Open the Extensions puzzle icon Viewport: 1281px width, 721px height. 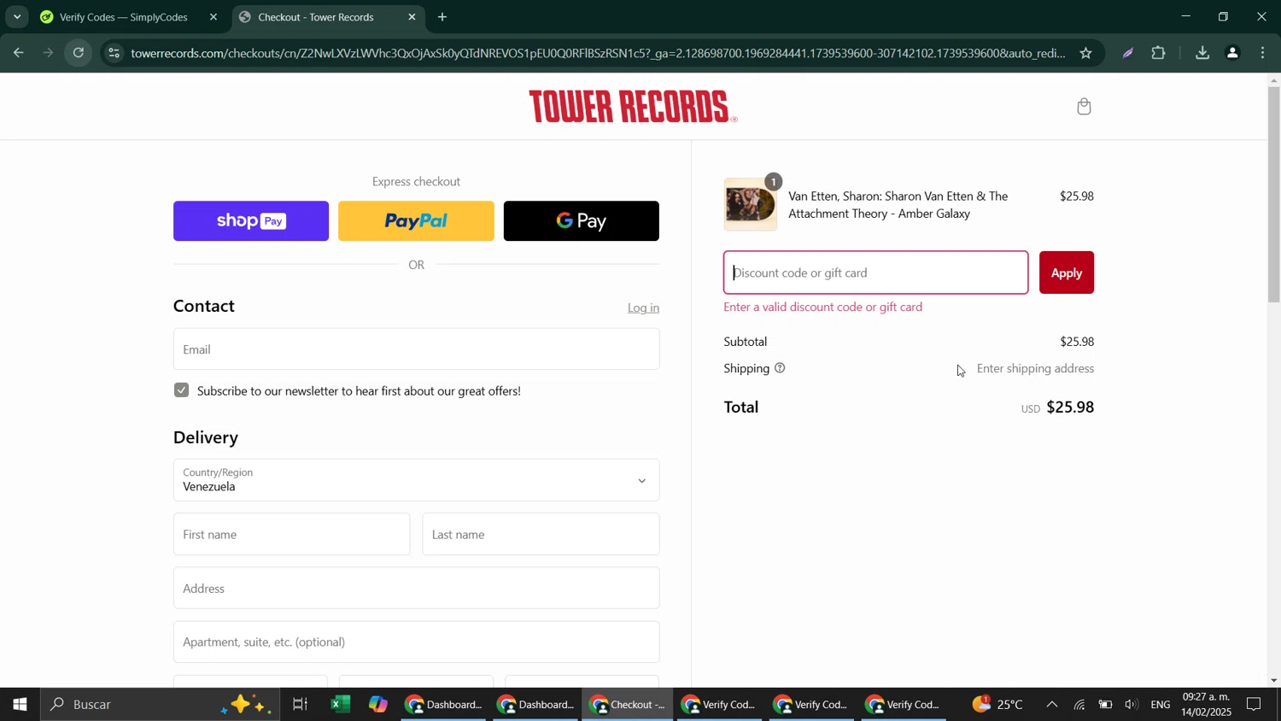tap(1159, 53)
